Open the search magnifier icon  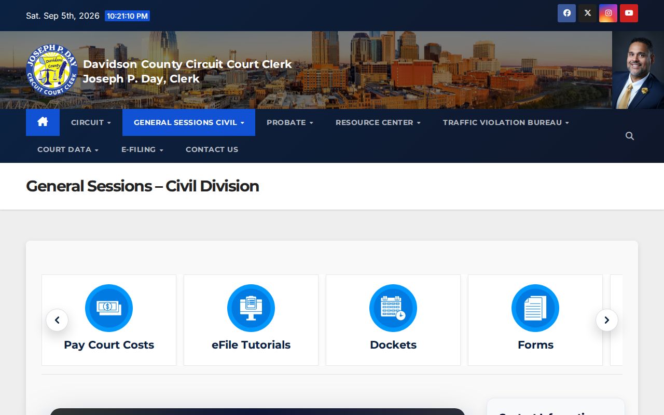[630, 136]
